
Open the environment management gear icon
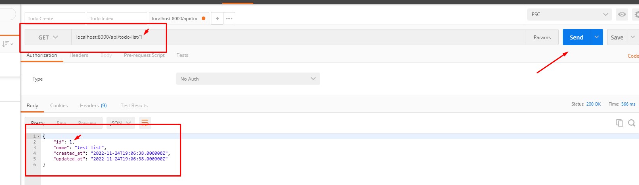[636, 15]
